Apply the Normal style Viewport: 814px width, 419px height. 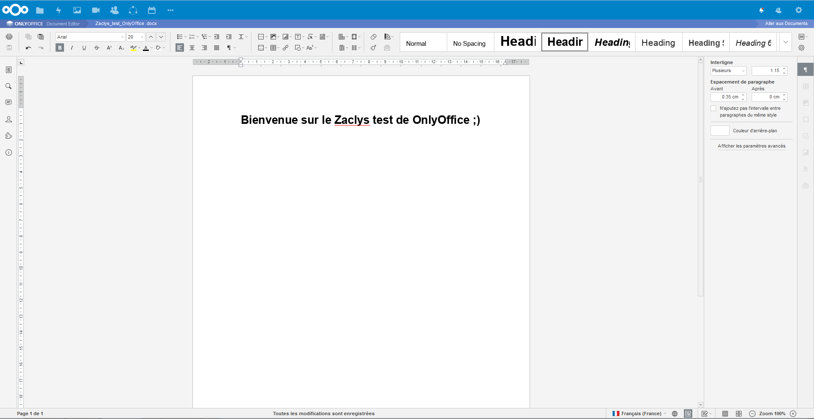pyautogui.click(x=423, y=43)
